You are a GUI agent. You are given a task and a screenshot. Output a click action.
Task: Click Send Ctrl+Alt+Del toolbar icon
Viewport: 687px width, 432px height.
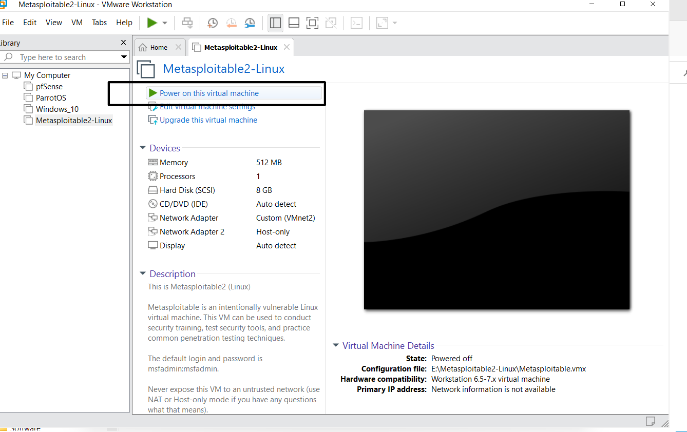(187, 23)
